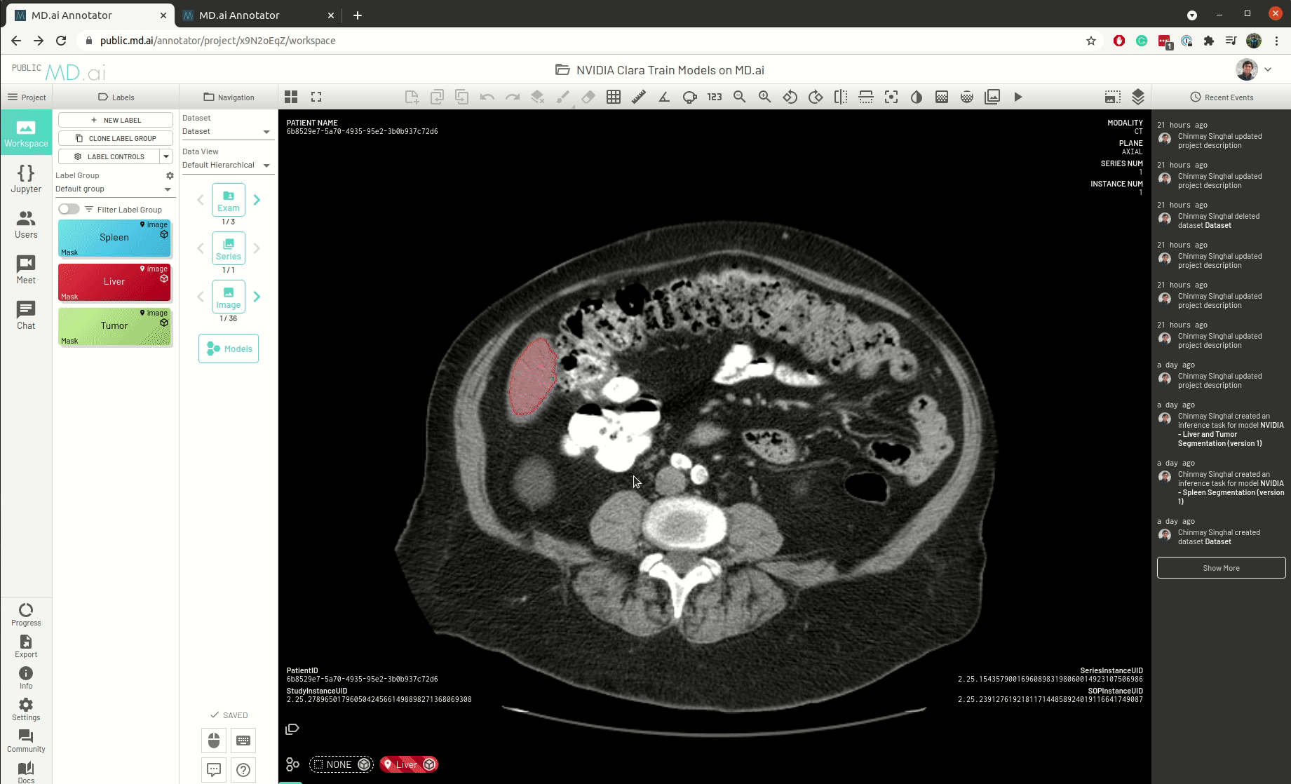Toggle the Filter Label Group switch
Viewport: 1291px width, 784px height.
click(69, 209)
